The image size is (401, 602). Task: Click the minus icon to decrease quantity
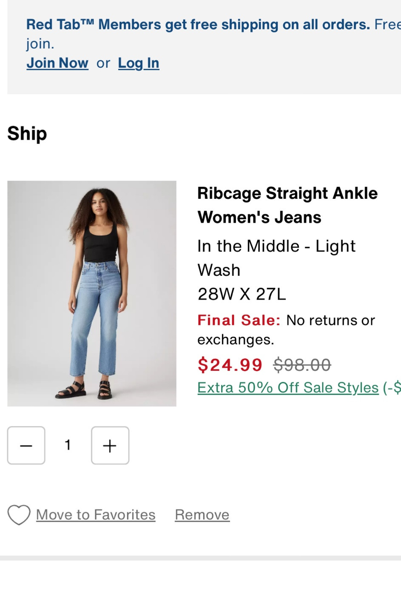[26, 445]
